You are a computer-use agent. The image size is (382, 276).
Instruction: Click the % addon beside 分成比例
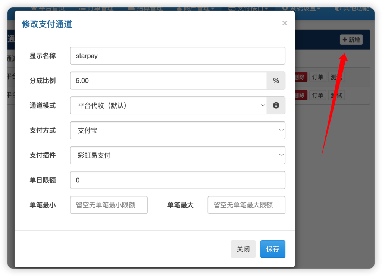(x=276, y=80)
